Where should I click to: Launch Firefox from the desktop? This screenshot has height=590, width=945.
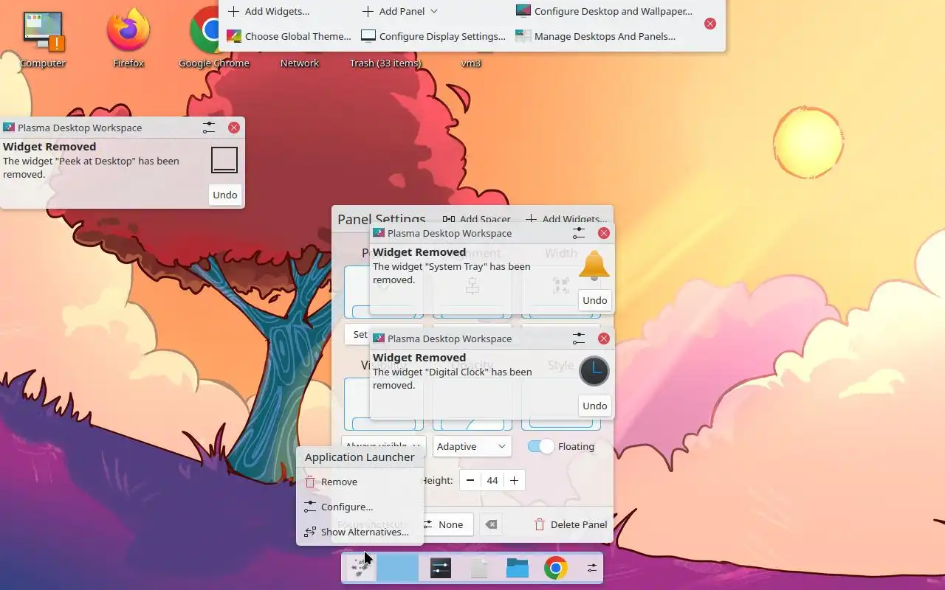tap(128, 39)
